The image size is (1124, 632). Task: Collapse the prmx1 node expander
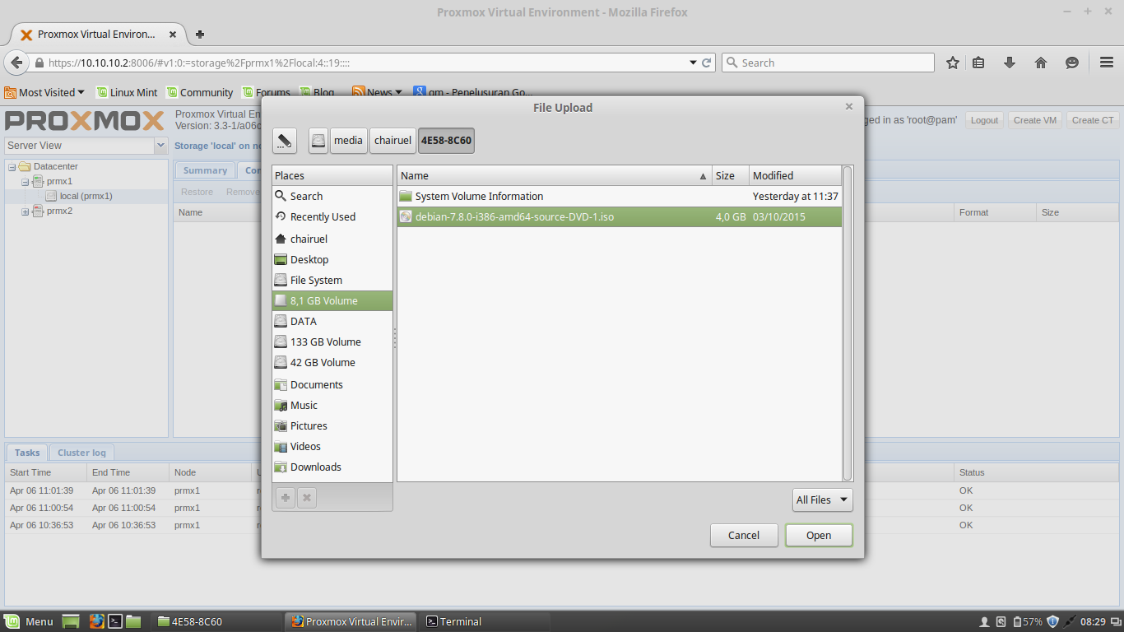(26, 181)
